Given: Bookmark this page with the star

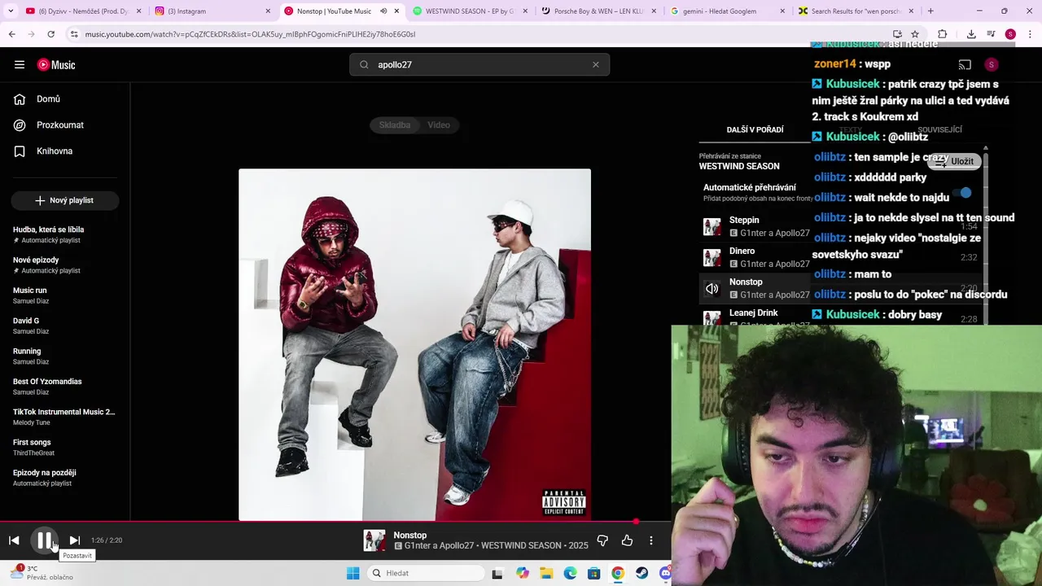Looking at the screenshot, I should [915, 34].
